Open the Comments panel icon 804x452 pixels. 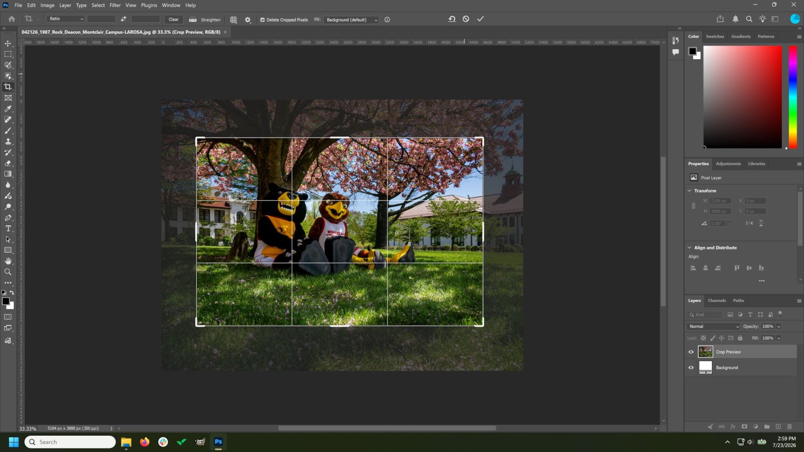tap(675, 52)
